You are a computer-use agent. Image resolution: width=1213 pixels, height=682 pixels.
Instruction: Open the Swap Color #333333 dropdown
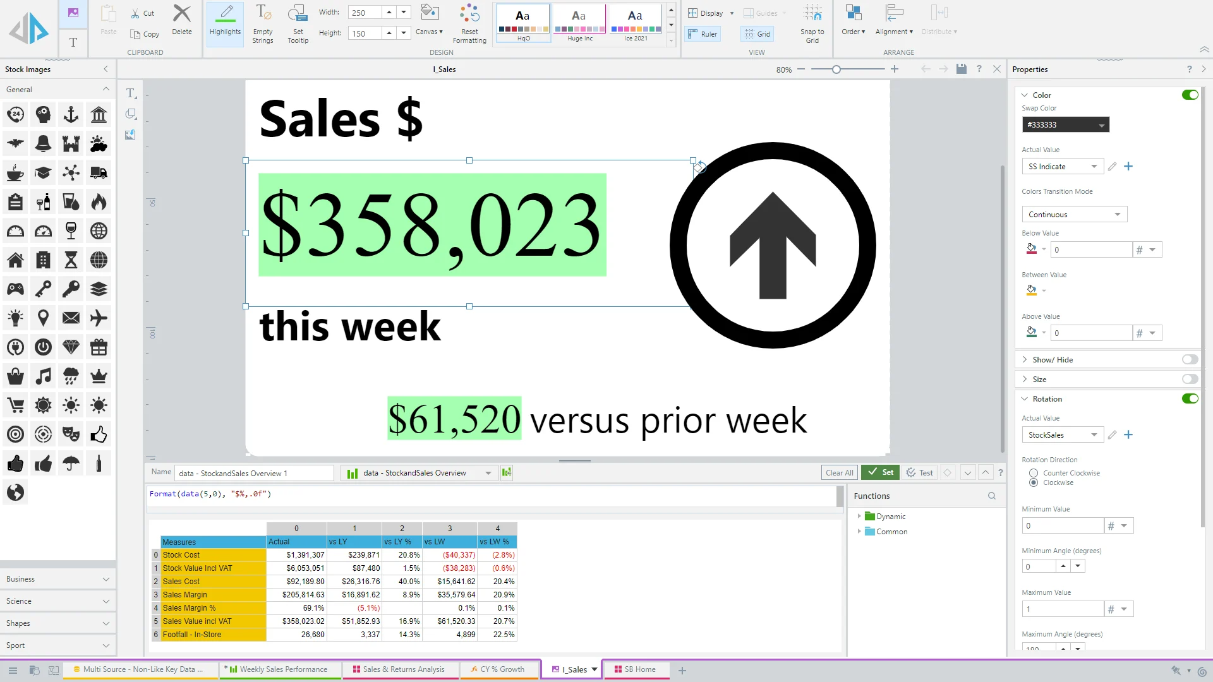[x=1066, y=125]
